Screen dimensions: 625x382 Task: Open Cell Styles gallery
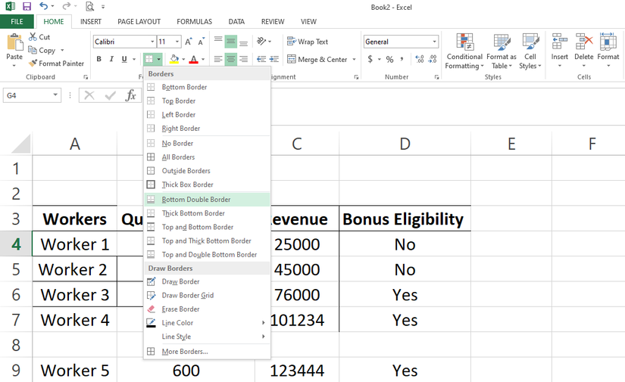pos(530,51)
